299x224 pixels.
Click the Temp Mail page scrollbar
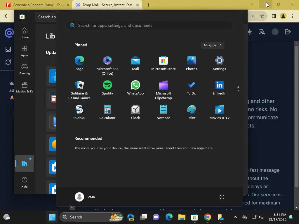click(x=296, y=116)
